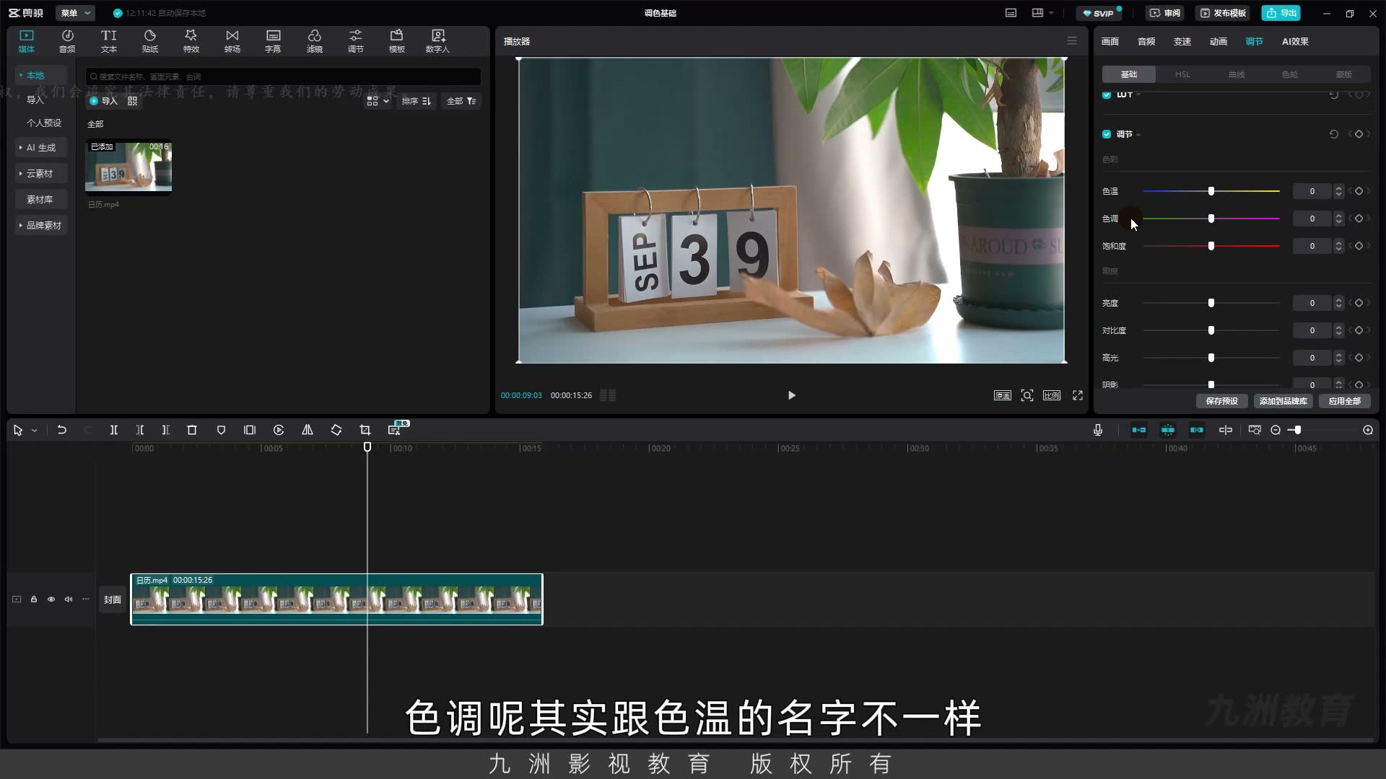
Task: Open the 文本 text tool
Action: tap(108, 41)
